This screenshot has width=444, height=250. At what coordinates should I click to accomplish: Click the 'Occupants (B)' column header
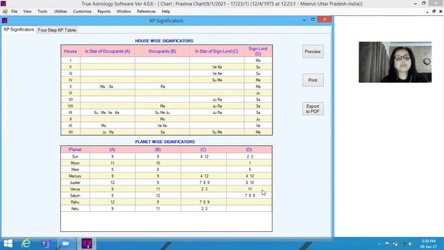[162, 51]
